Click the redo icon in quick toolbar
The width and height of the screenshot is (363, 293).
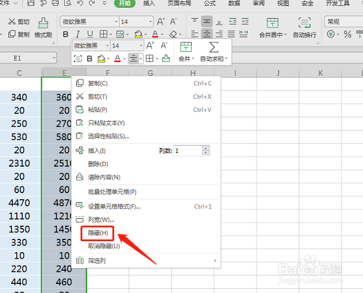92,3
